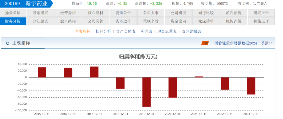Viewport: 283px width, 119px height.
Task: Select the 股东研究 tab
Action: (40, 13)
